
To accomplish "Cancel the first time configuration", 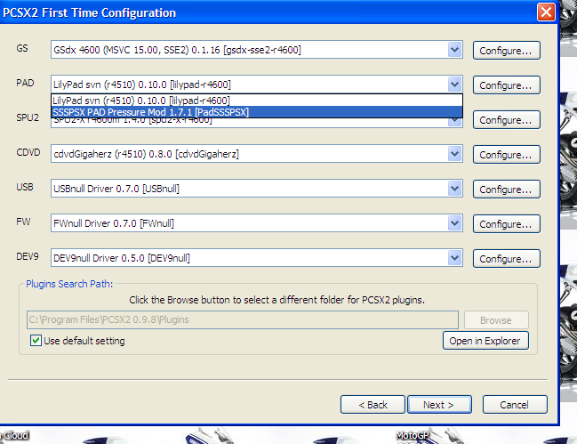I will click(515, 405).
